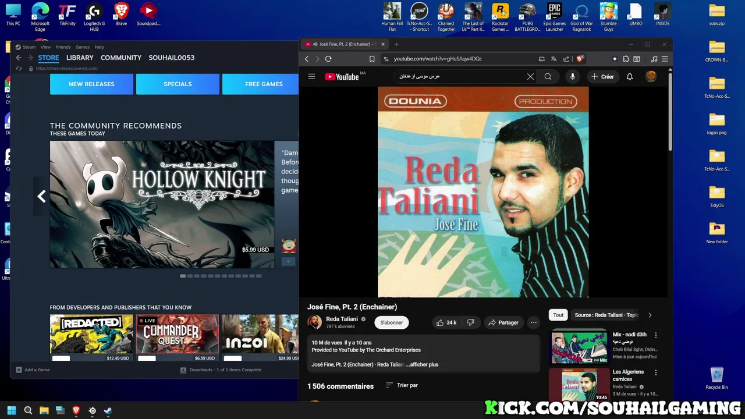Click the SPECIALS button in Steam store
Image resolution: width=745 pixels, height=419 pixels.
click(178, 84)
